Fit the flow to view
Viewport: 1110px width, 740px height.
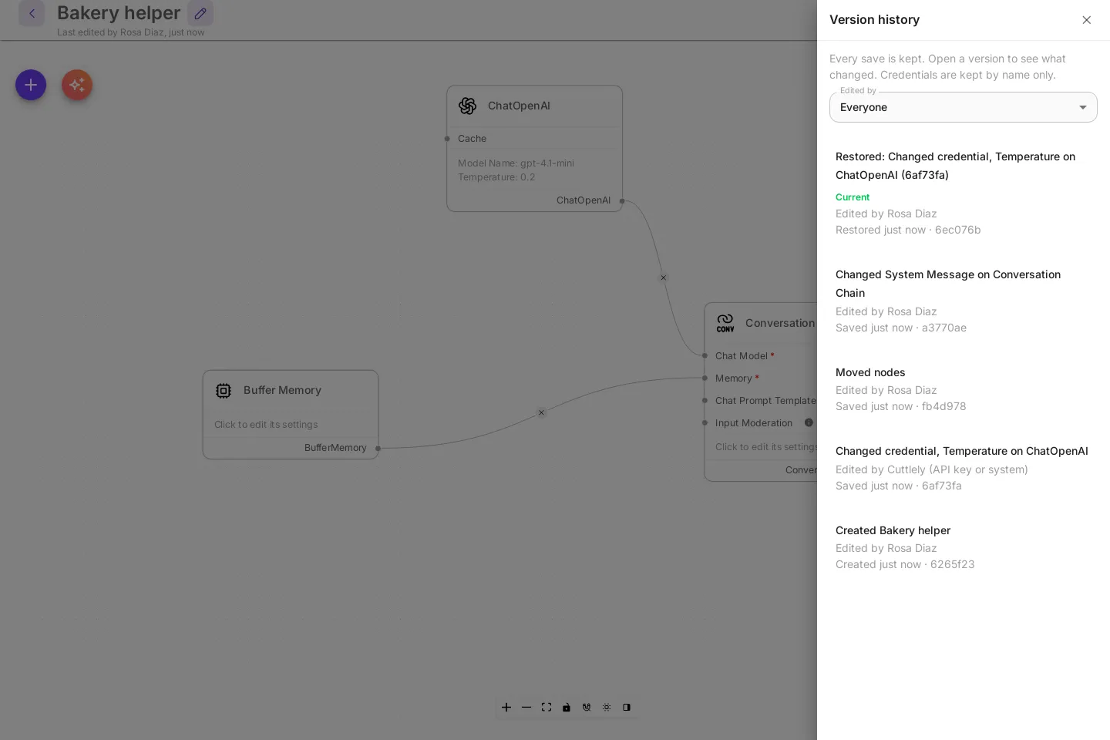[x=547, y=707]
